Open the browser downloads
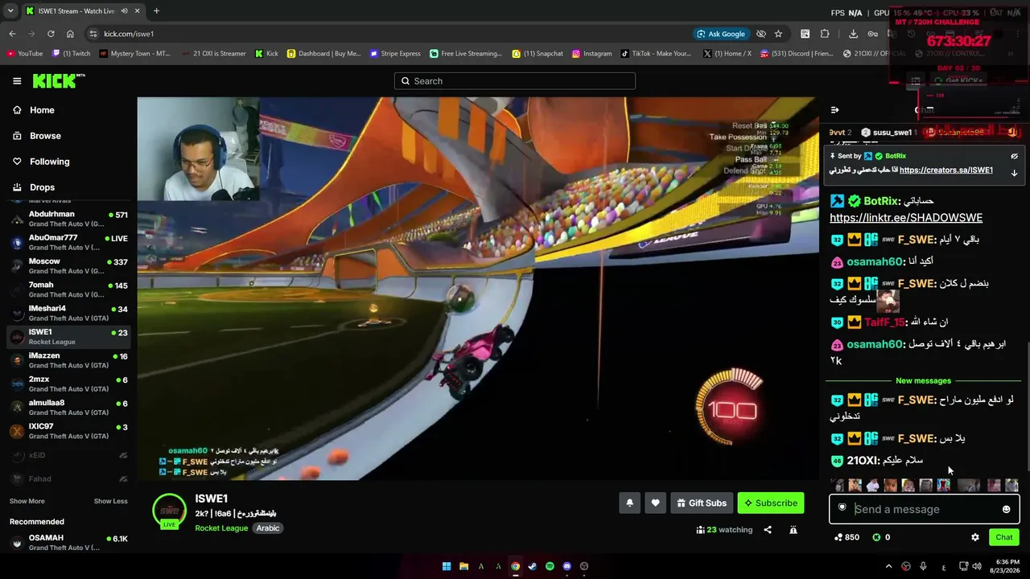The width and height of the screenshot is (1030, 579). [853, 34]
